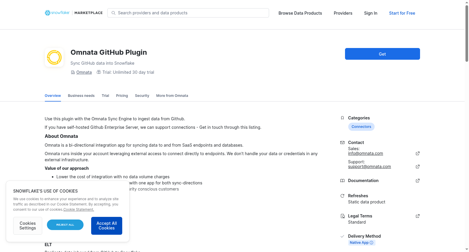Click the Native App info icon

coord(371,243)
